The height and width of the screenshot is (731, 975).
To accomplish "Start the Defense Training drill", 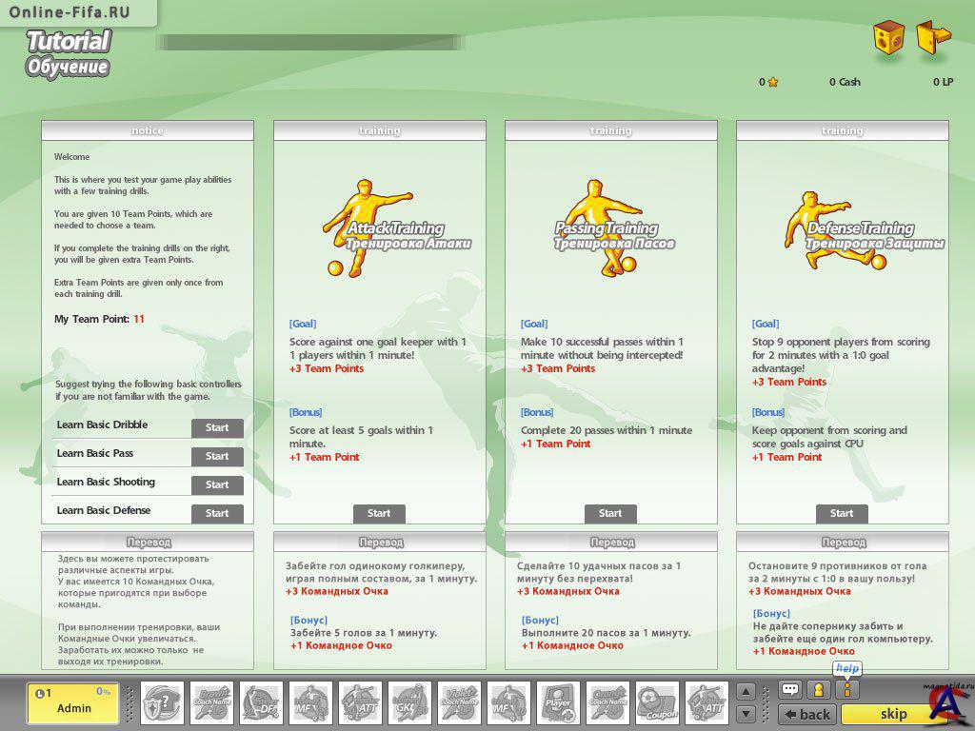I will pyautogui.click(x=842, y=514).
